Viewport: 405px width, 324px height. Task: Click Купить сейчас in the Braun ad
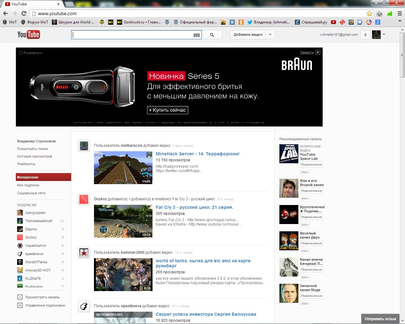[168, 110]
